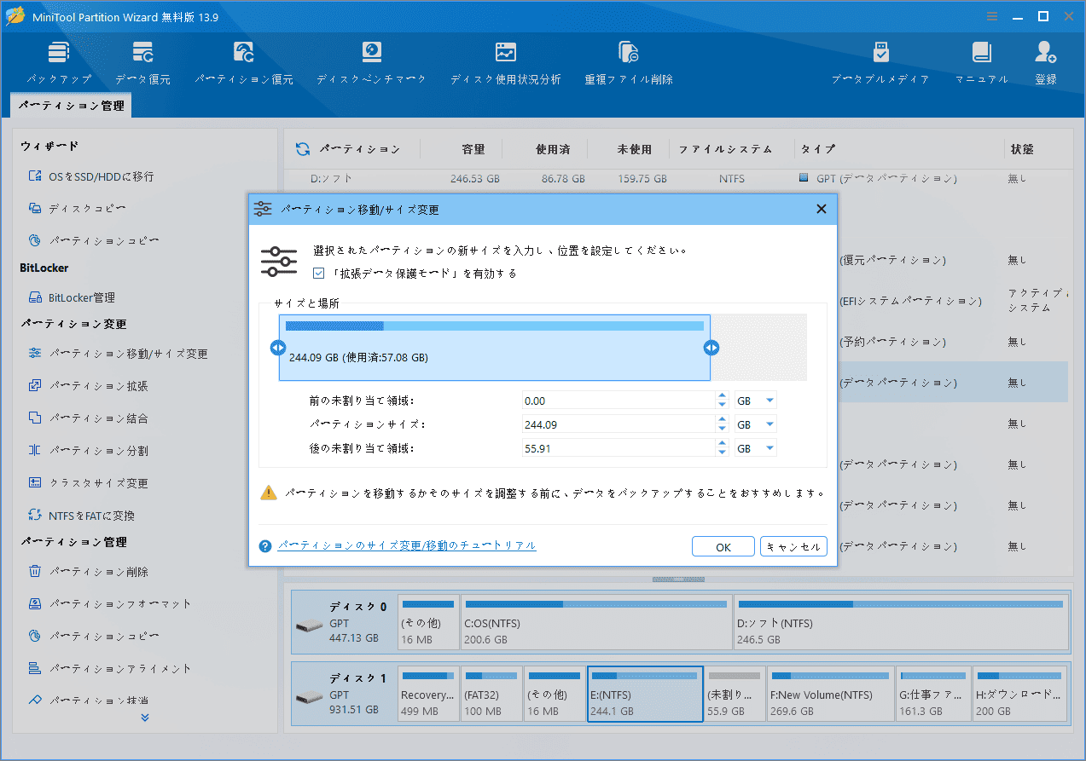
Task: Click the 前の未割り当て領域 input field
Action: coord(618,401)
